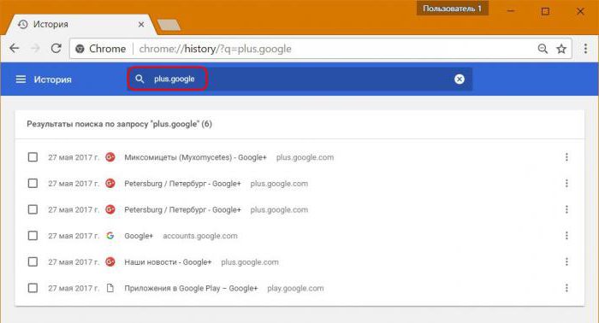599x323 pixels.
Task: Click the search magnifier in history bar
Action: pyautogui.click(x=139, y=79)
